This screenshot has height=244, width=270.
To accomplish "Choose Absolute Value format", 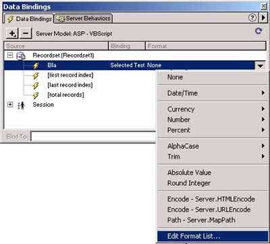I will [x=213, y=172].
